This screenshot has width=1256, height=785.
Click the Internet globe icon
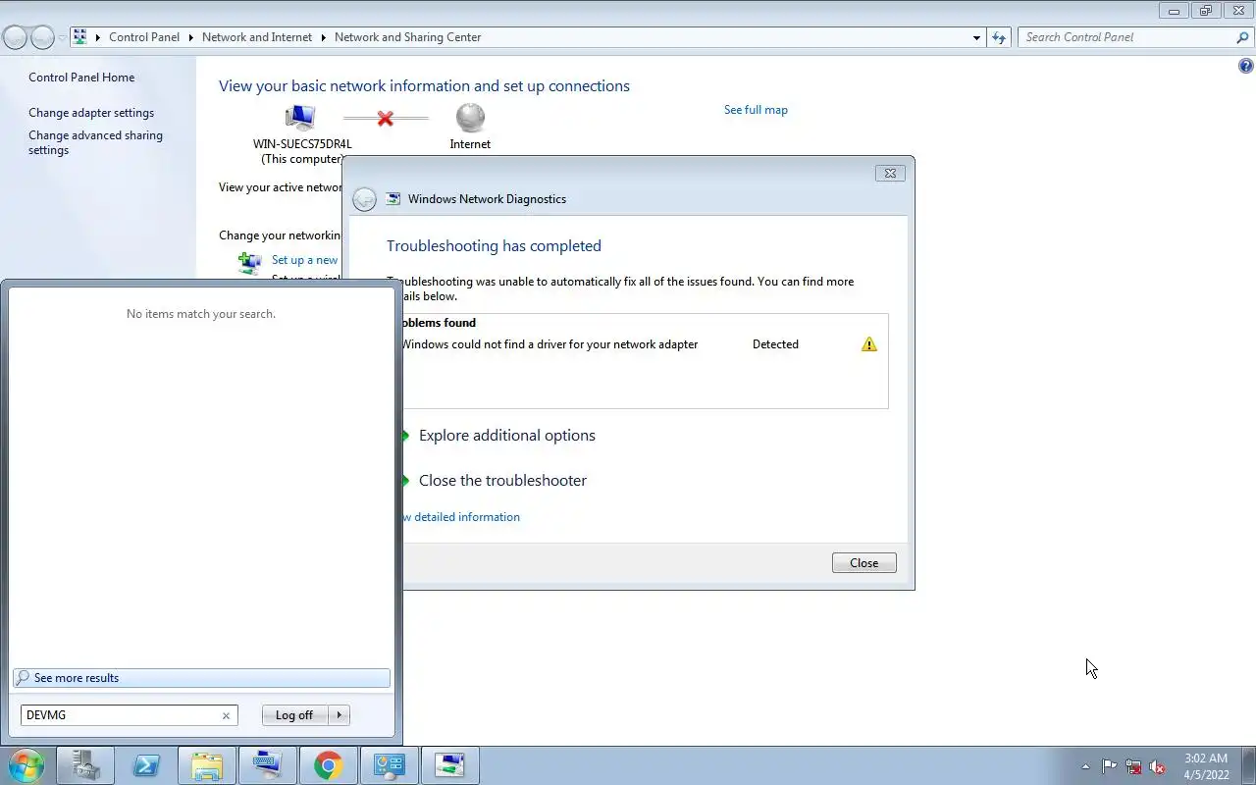coord(470,118)
